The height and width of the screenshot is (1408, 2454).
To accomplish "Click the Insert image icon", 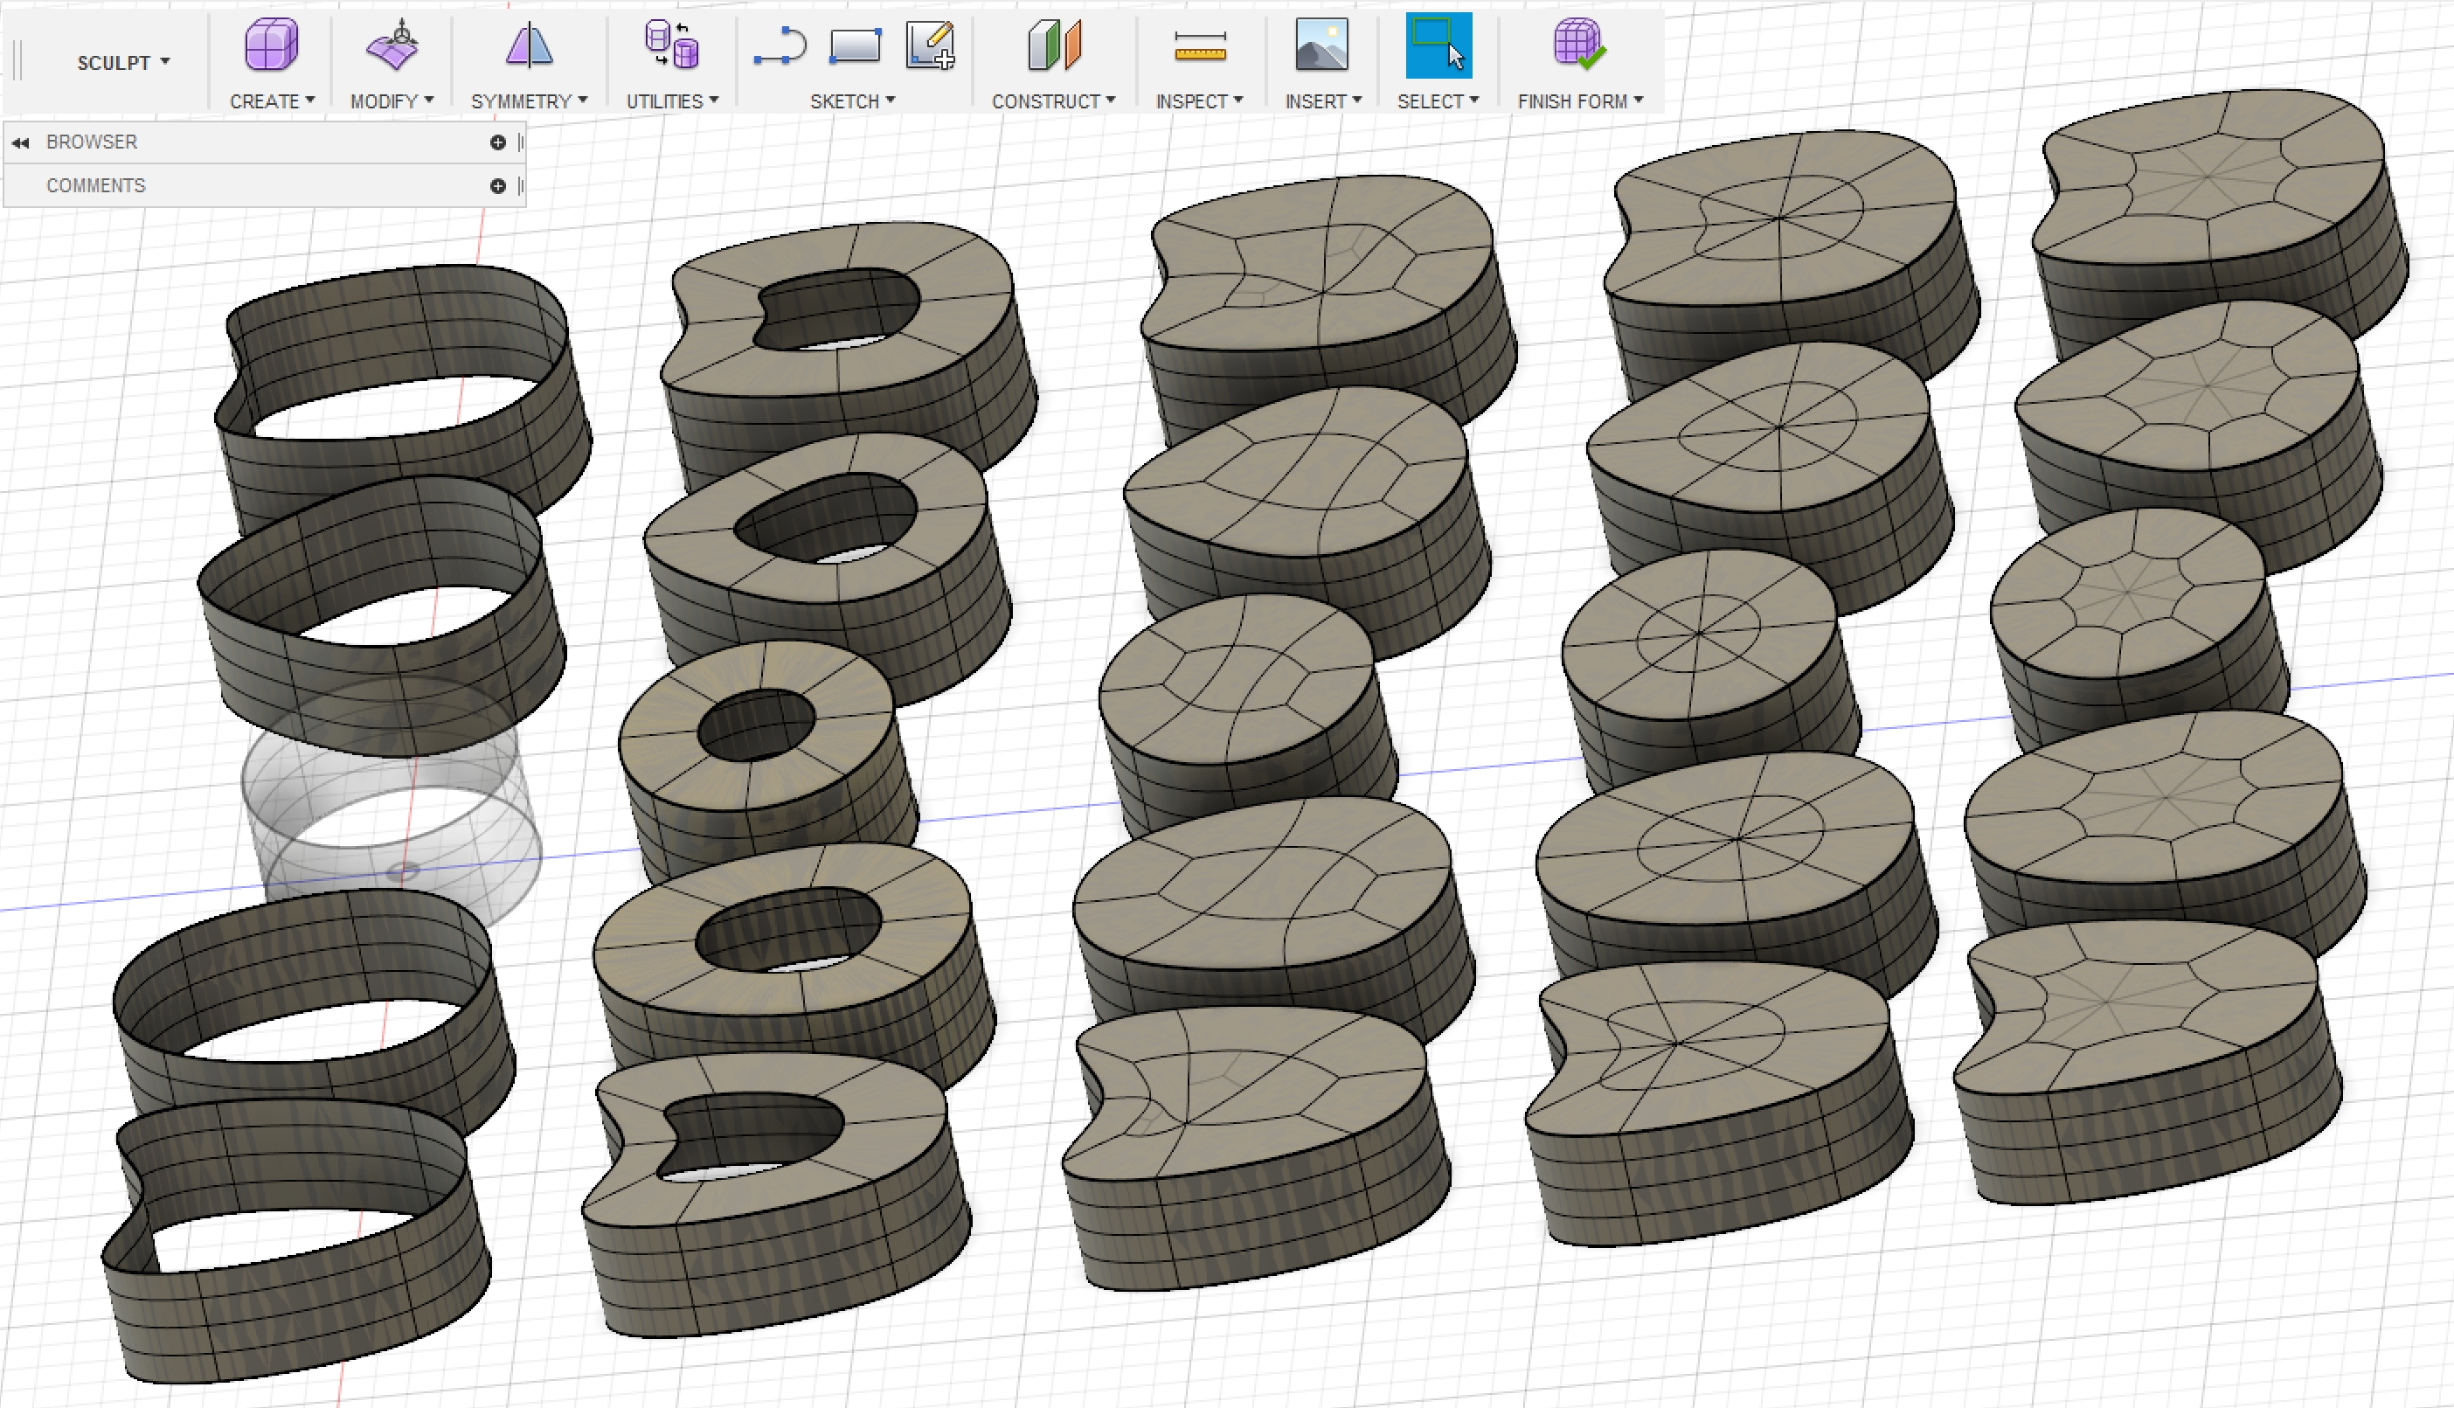I will [x=1321, y=45].
